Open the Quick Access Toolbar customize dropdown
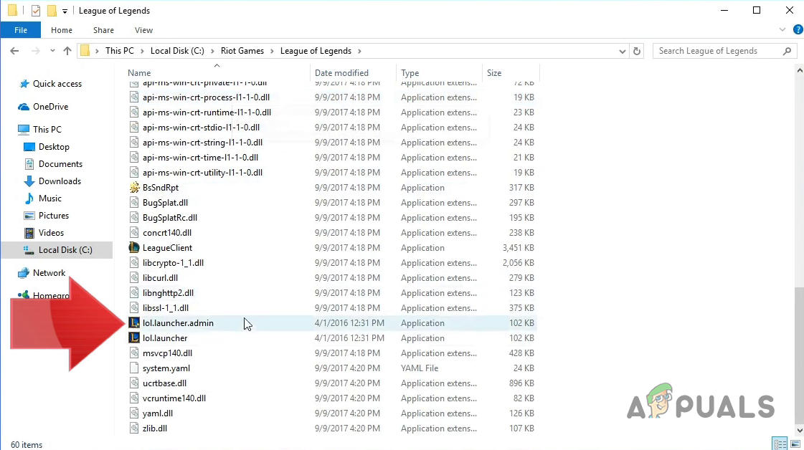The width and height of the screenshot is (804, 450). coord(65,11)
